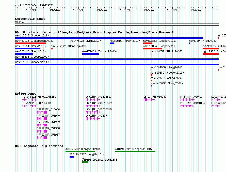Open the MRPS2|NR_051967 transcript glyph

(x=42, y=138)
